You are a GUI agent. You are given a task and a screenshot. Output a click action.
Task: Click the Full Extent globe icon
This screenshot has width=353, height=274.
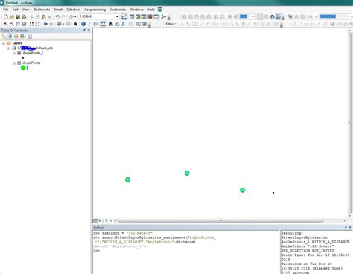pos(24,24)
